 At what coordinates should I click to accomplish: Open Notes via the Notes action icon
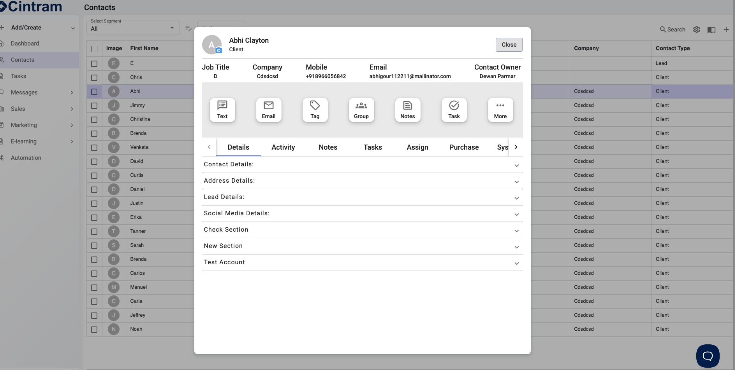407,110
